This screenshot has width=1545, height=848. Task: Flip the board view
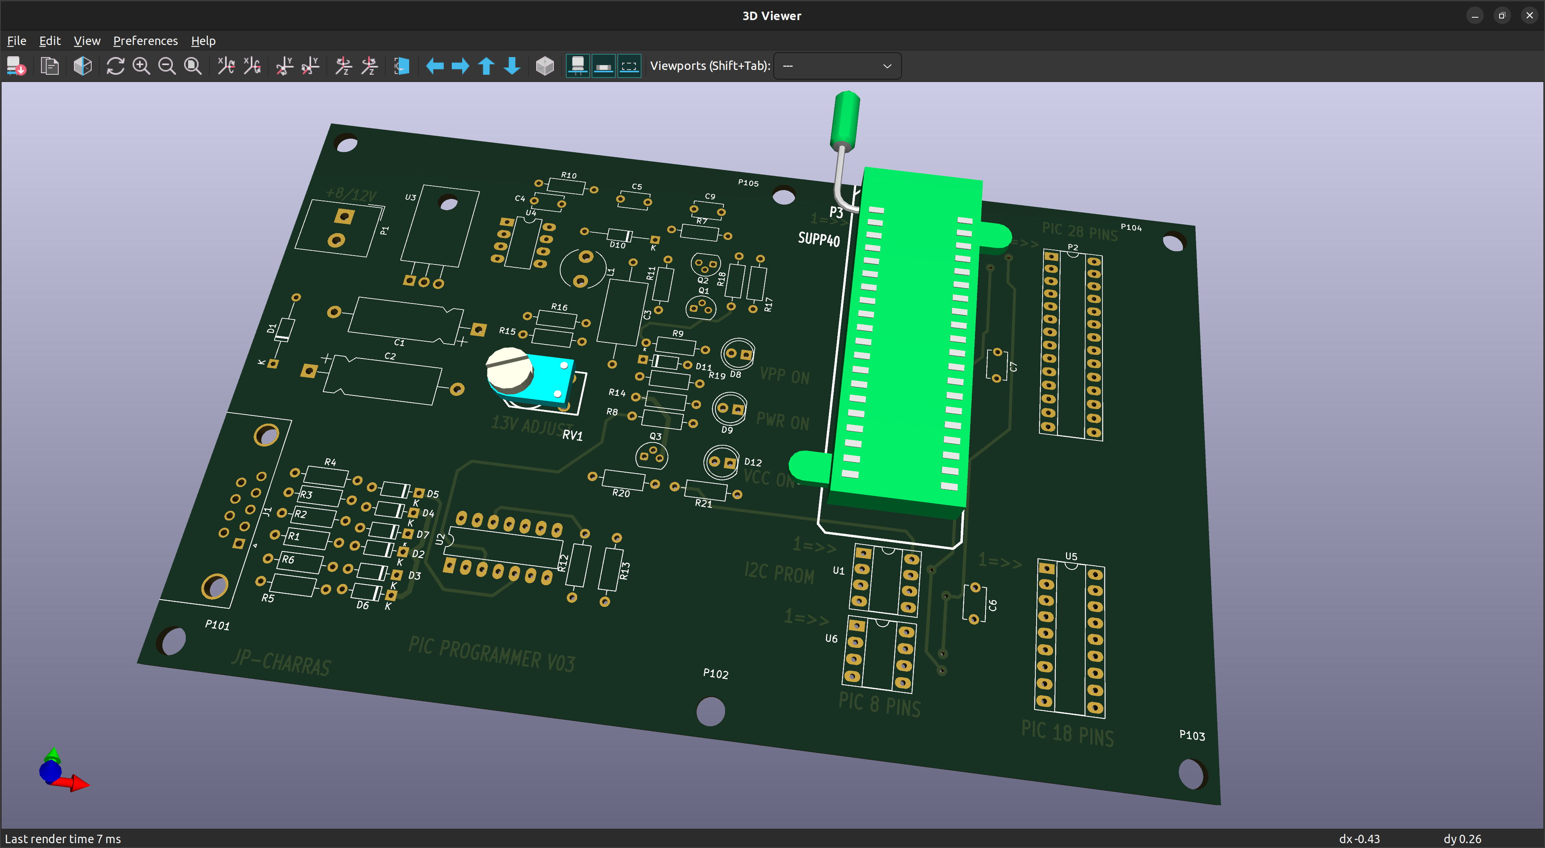[401, 66]
